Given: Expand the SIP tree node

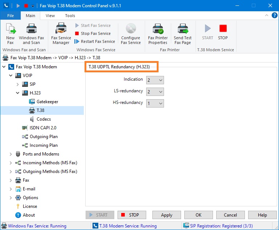Looking at the screenshot, I should 18,84.
